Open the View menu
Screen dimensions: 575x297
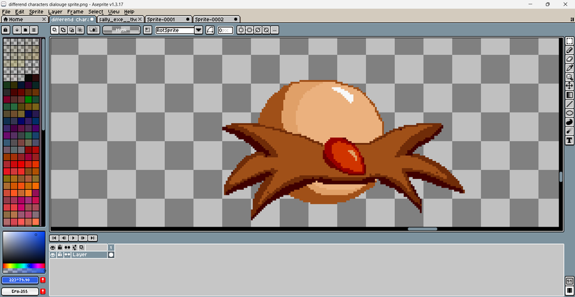tap(114, 11)
